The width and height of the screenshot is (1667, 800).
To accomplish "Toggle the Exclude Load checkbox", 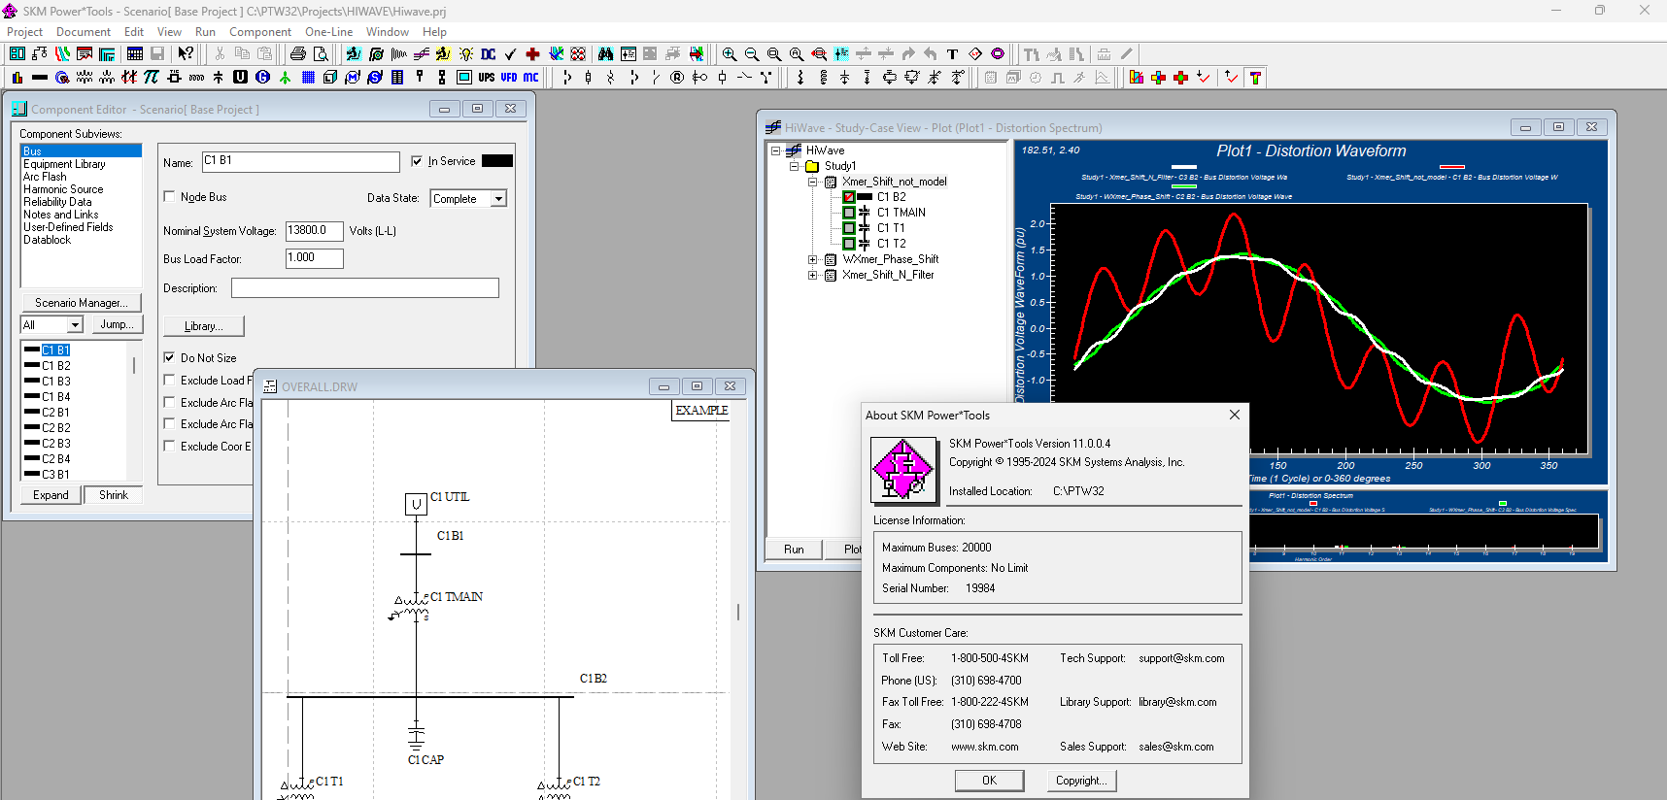I will tap(169, 380).
